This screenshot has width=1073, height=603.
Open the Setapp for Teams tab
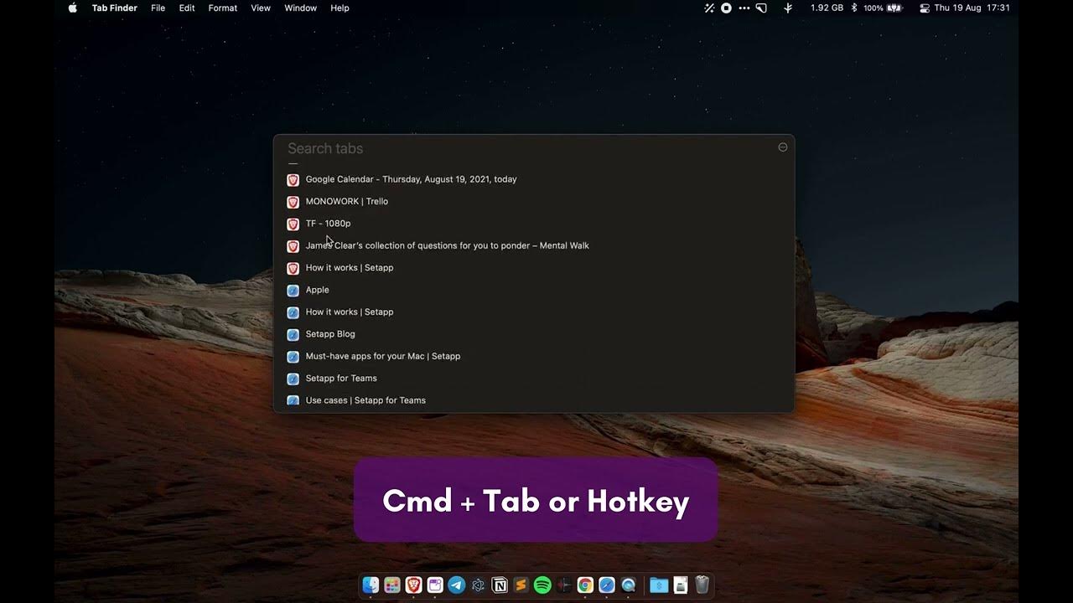point(534,379)
